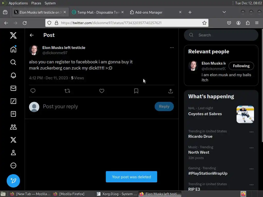
Task: Open the Communities people icon
Action: point(13,127)
